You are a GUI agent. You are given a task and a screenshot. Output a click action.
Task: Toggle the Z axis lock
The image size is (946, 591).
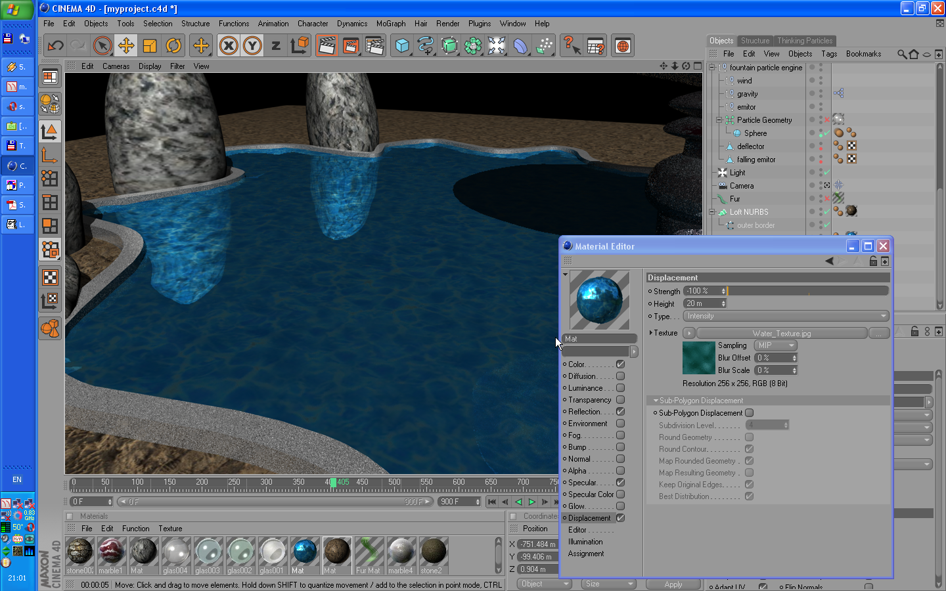[276, 46]
